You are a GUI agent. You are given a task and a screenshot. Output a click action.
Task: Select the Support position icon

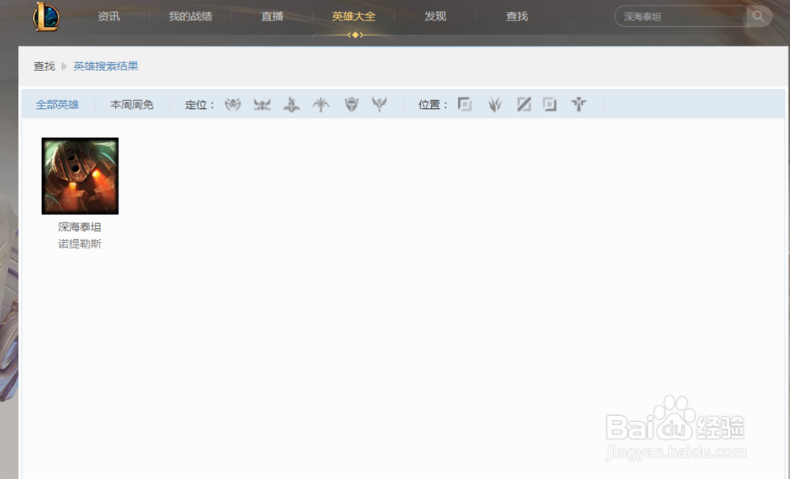[x=578, y=104]
